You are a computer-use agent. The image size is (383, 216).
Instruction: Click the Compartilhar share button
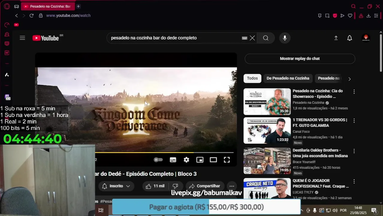[x=205, y=186]
